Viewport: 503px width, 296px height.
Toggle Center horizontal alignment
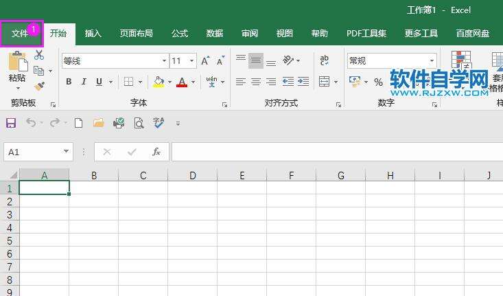coord(256,82)
